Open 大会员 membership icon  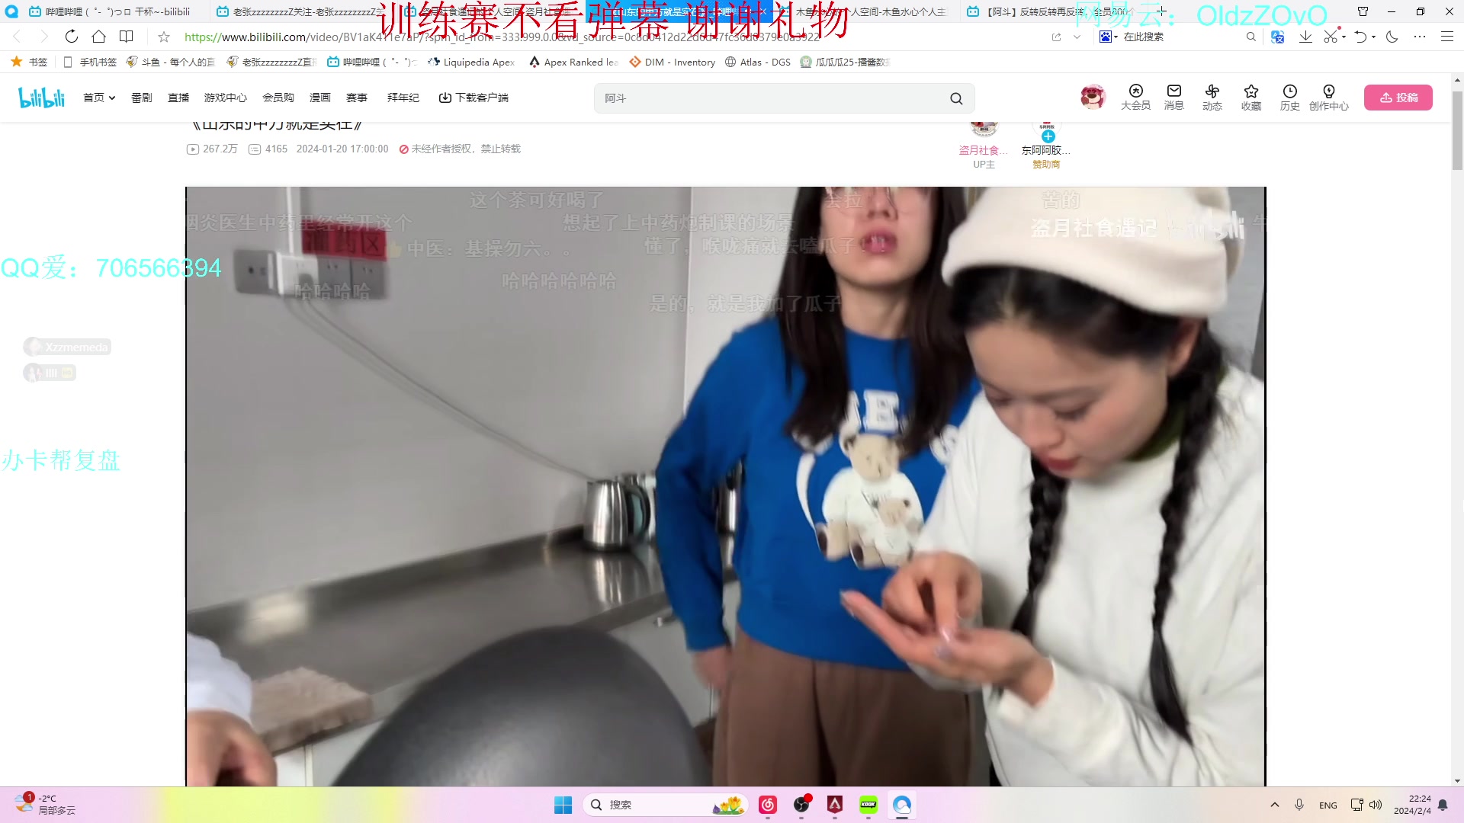1135,98
